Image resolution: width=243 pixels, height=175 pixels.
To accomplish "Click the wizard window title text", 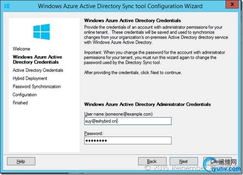I will pyautogui.click(x=120, y=6).
